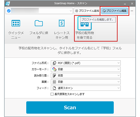Select the 学校の配布物を後で見る profile icon

[x=85, y=23]
